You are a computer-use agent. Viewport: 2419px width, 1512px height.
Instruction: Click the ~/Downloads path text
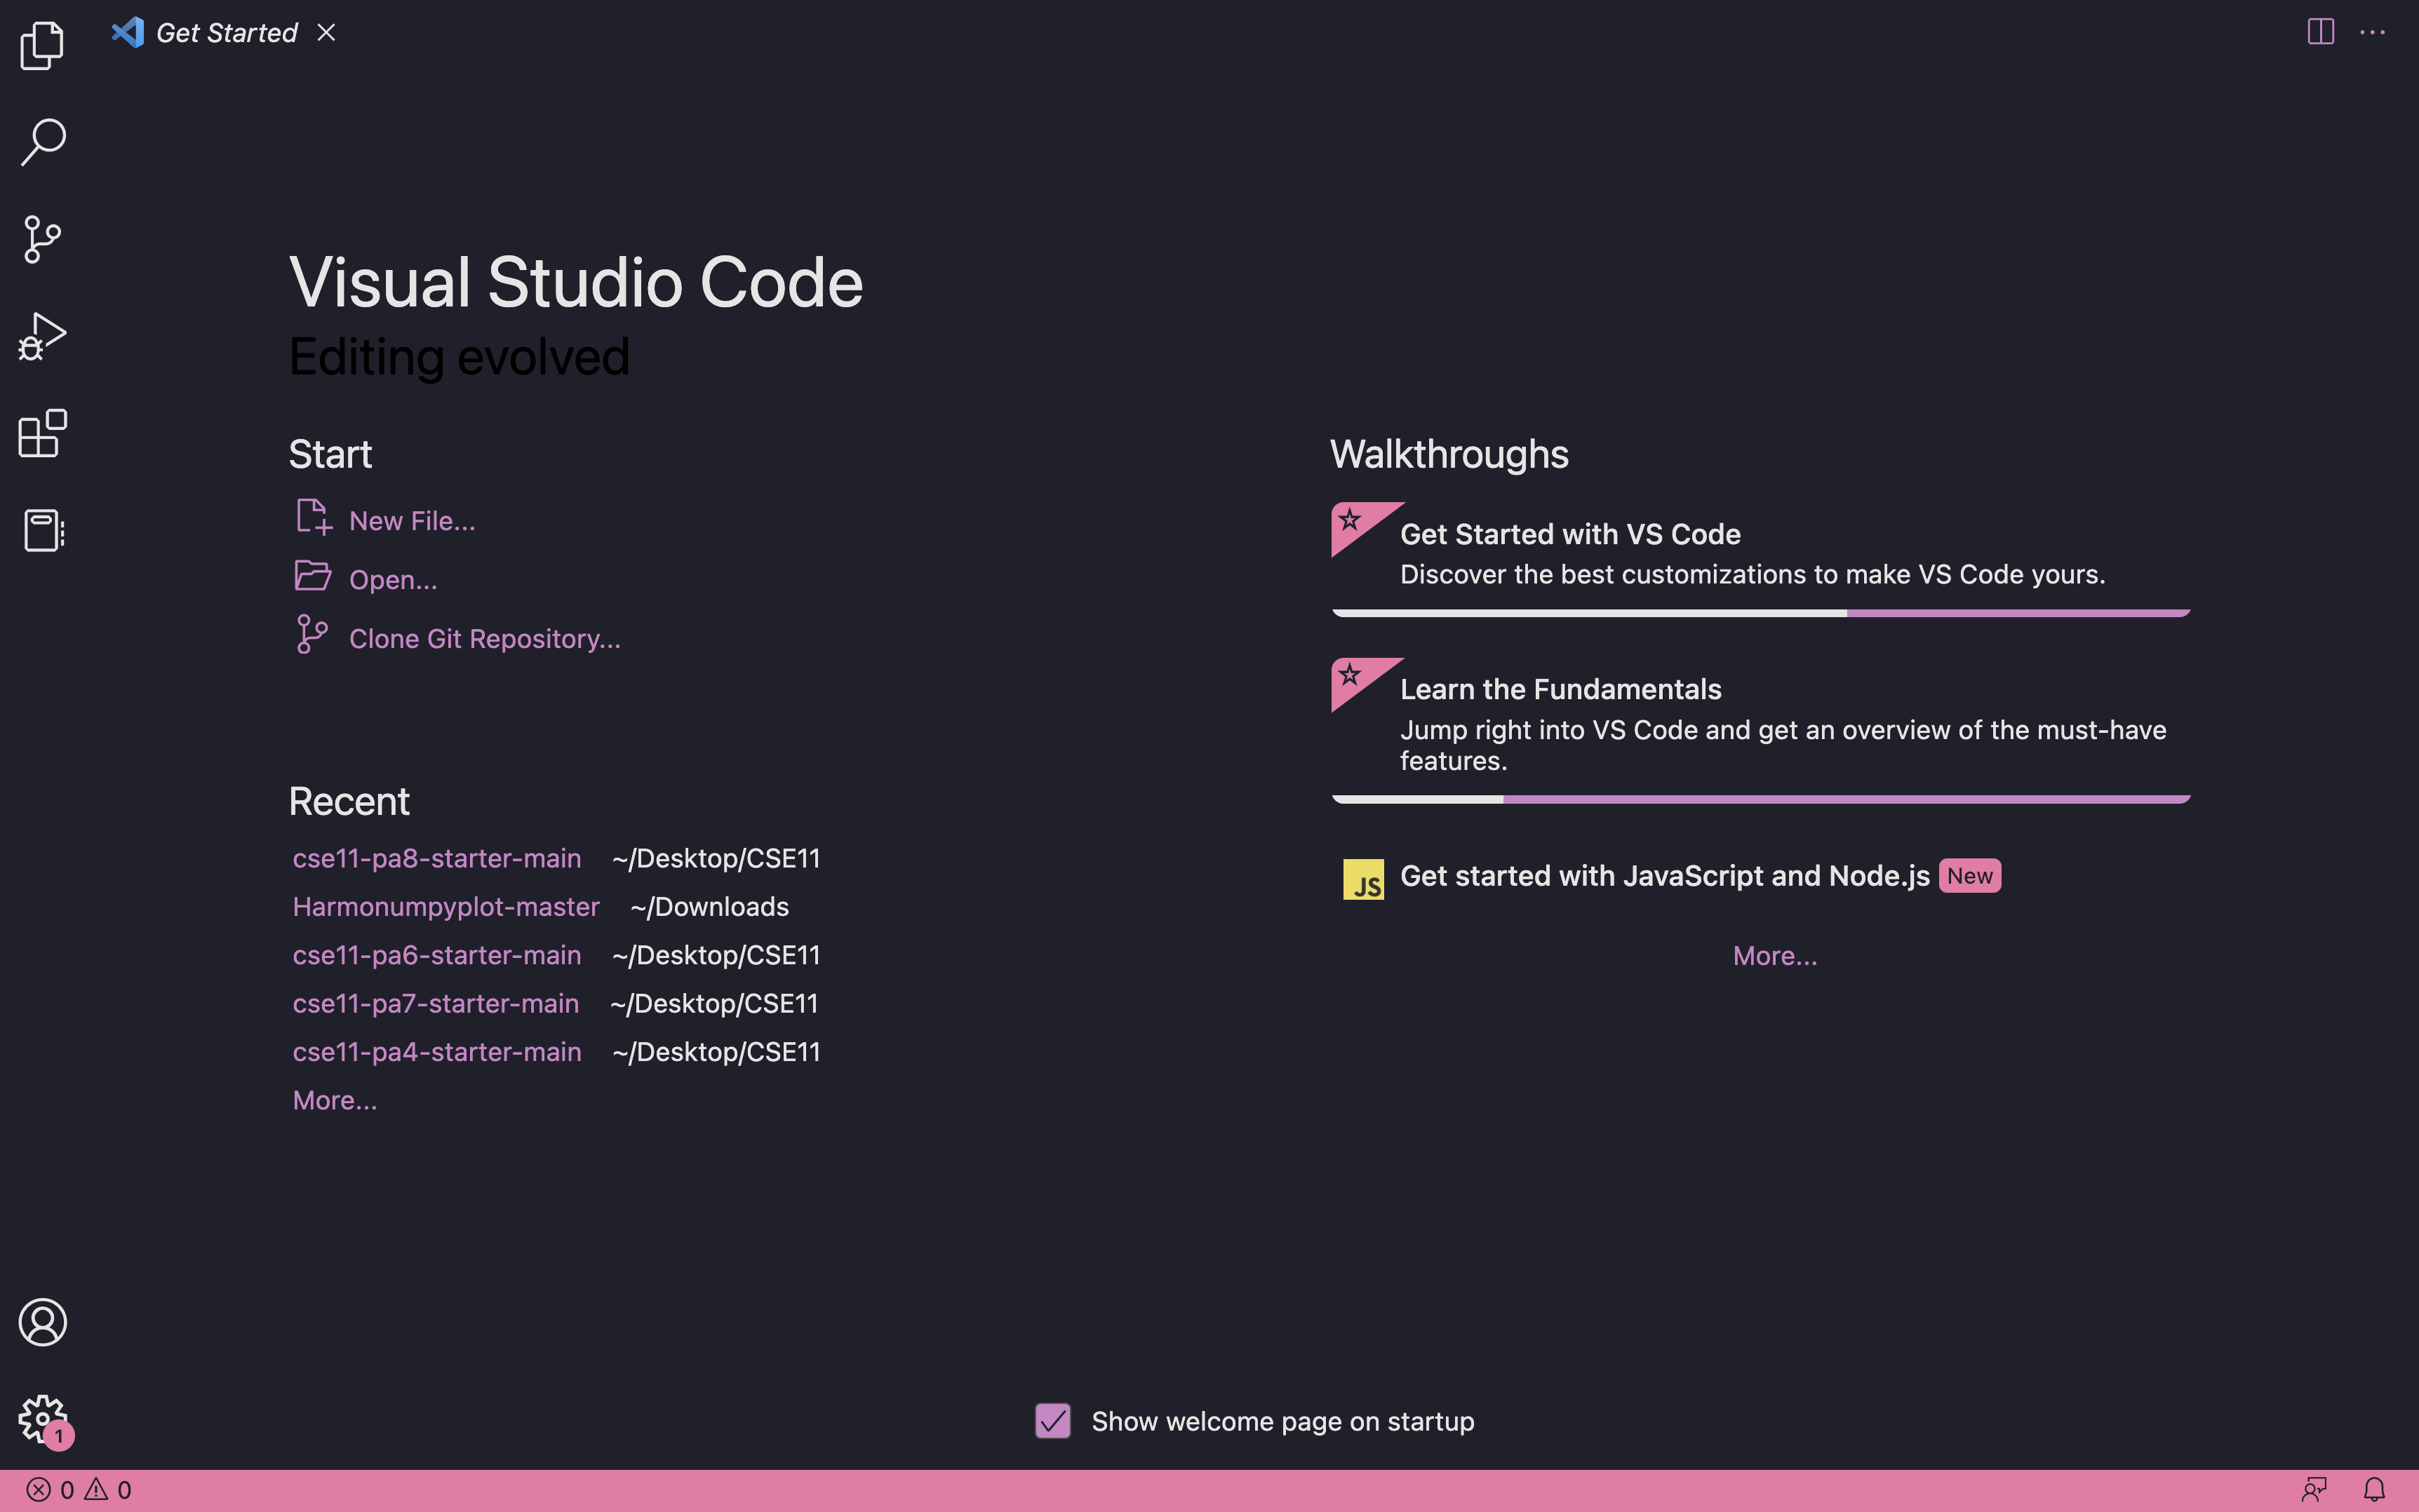(709, 906)
